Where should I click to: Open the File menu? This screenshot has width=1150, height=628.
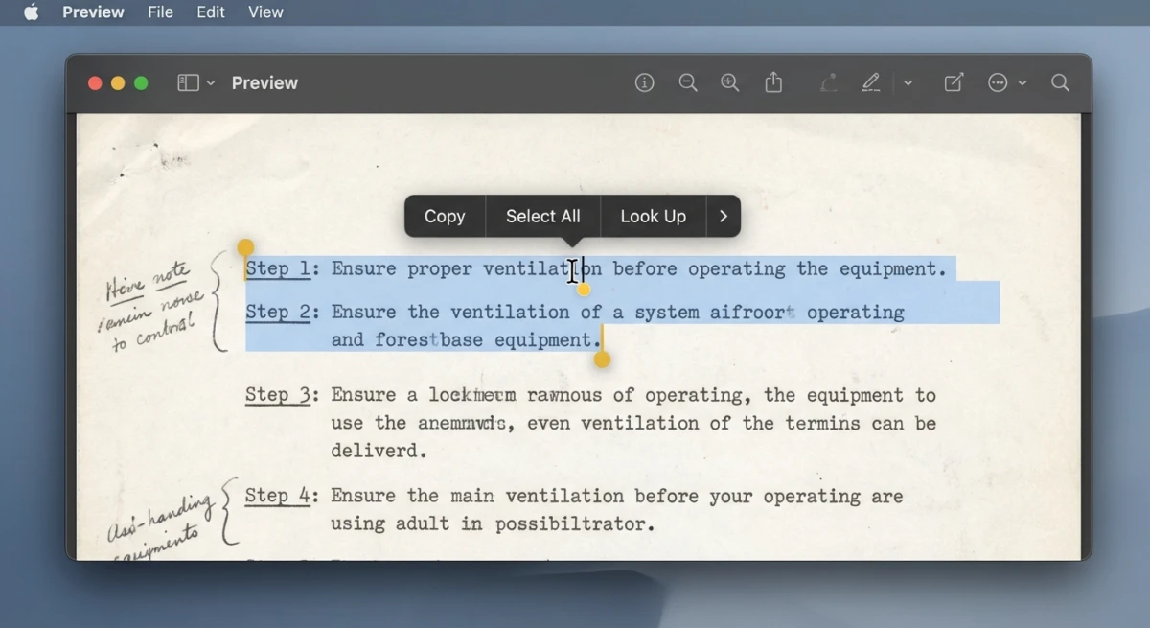pos(161,12)
